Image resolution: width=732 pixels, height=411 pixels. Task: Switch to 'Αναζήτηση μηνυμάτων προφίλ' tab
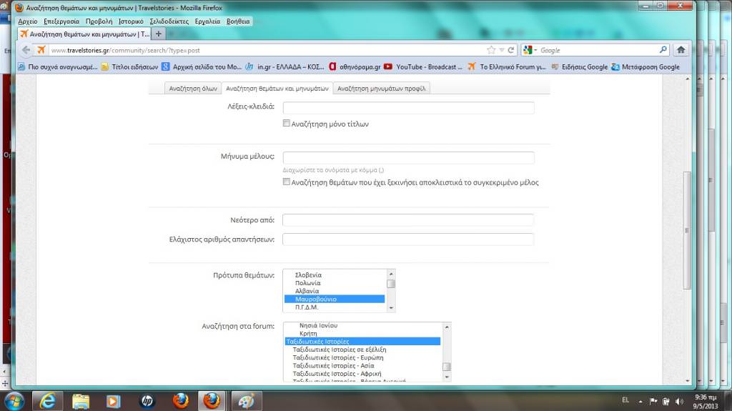coord(382,89)
